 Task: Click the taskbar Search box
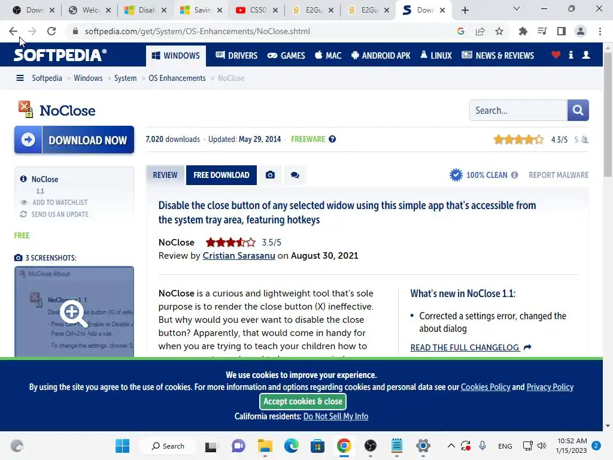click(168, 446)
